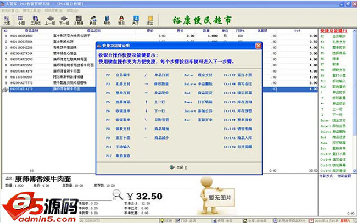The image size is (357, 223).
Task: Click Enter 现金支付 entry in dialog
Action: coord(198,75)
